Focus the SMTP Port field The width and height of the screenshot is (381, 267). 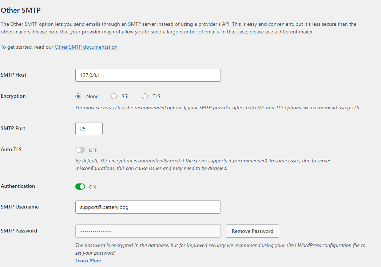89,129
